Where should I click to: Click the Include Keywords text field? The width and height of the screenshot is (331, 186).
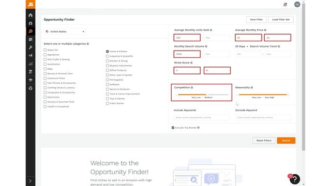pos(201,117)
